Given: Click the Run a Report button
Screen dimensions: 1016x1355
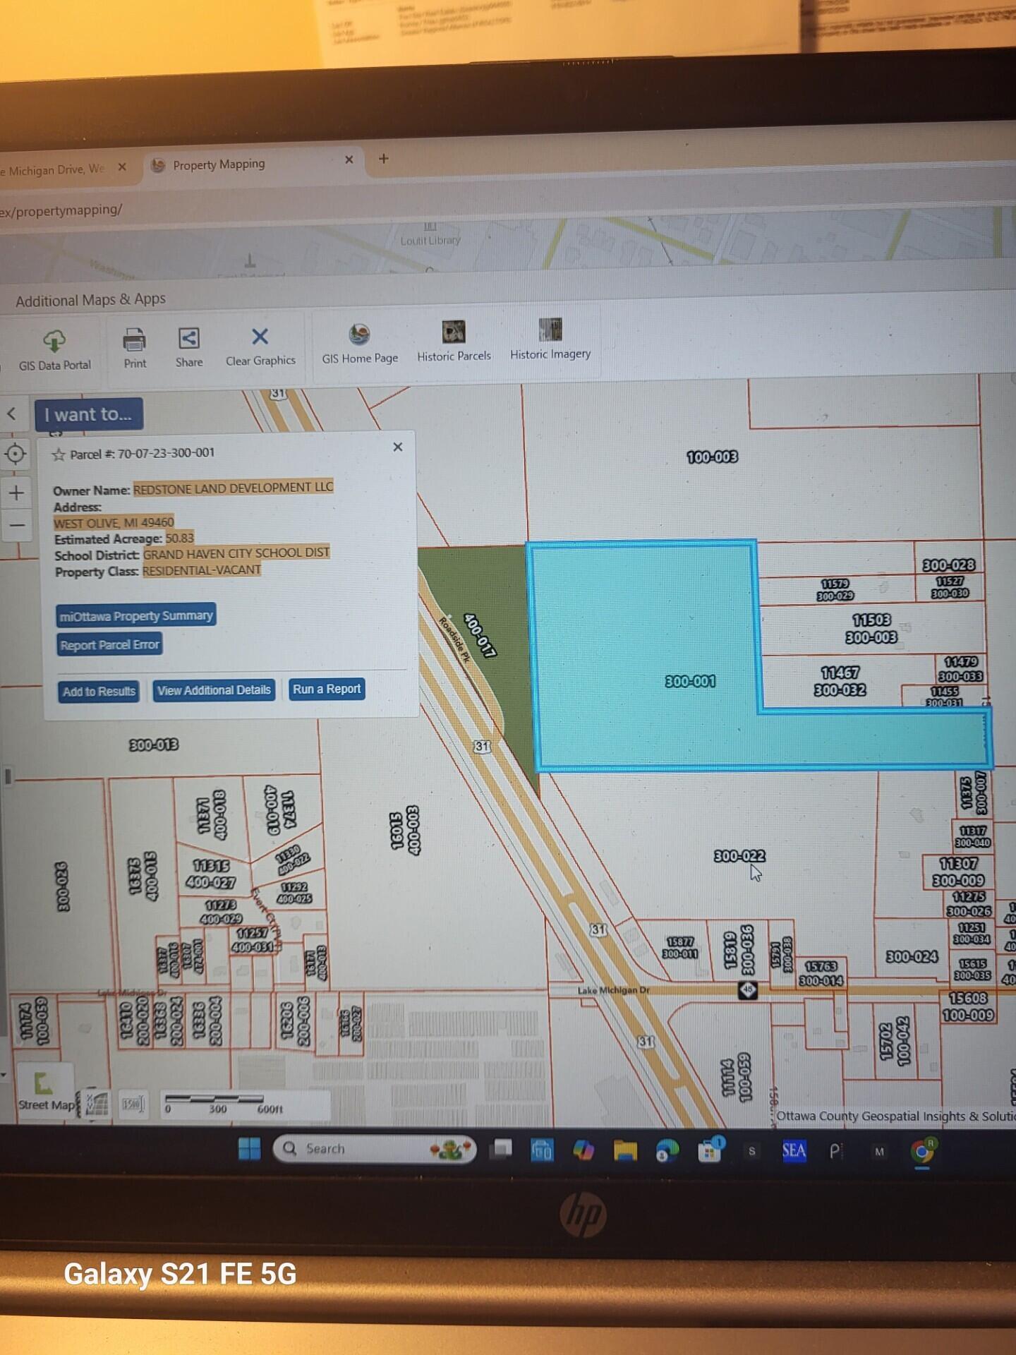Looking at the screenshot, I should [x=327, y=689].
